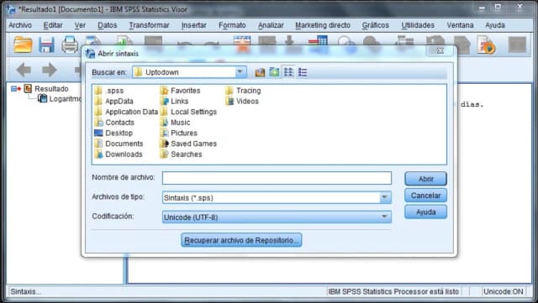Screen dimensions: 538x303
Task: Select Resultado in the outline tree
Action: click(x=51, y=89)
